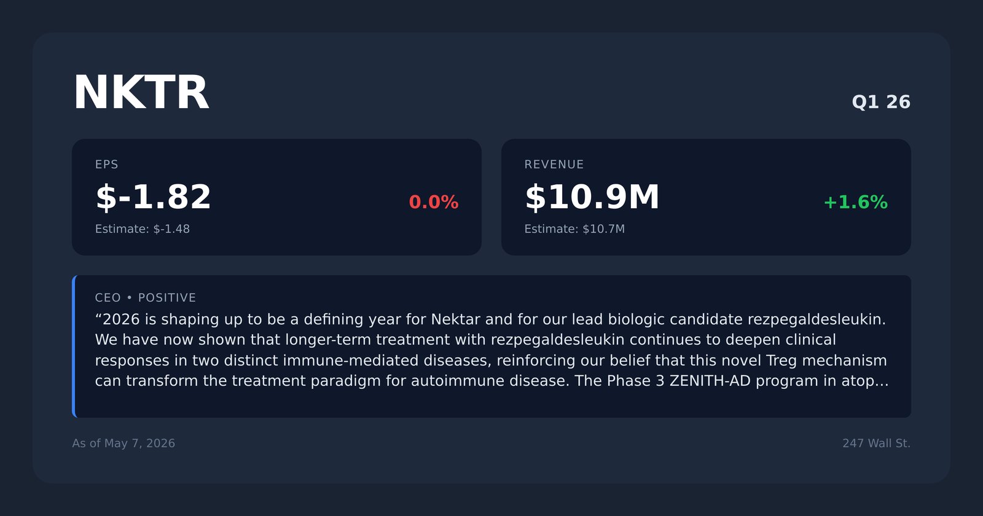Click the quote line mentioning longer-term treatment

point(465,340)
